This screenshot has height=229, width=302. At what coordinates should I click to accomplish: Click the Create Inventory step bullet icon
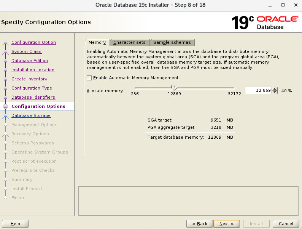click(6, 79)
